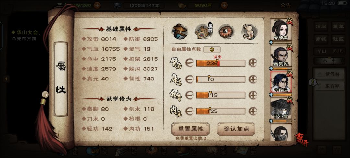The image size is (350, 158).
Task: Select character portrait 商昊乾
Action: pyautogui.click(x=281, y=56)
